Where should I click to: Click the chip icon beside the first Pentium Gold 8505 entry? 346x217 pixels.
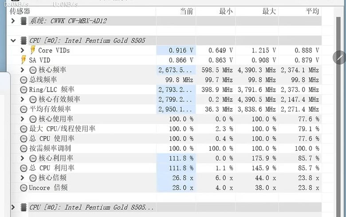(24, 40)
